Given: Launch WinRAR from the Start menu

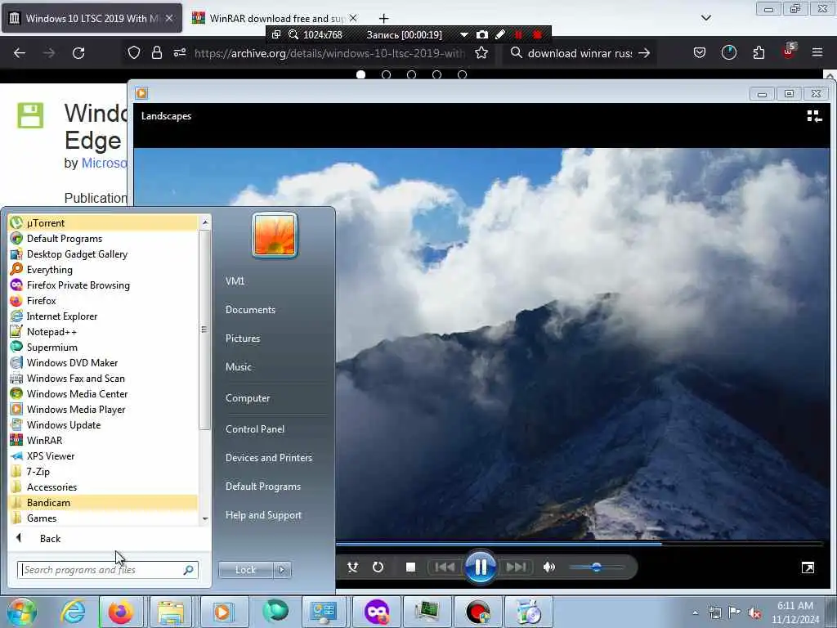Looking at the screenshot, I should point(103,440).
